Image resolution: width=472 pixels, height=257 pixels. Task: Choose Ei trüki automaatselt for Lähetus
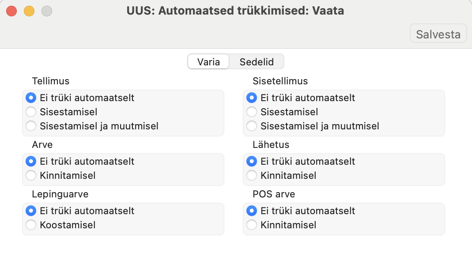click(252, 161)
